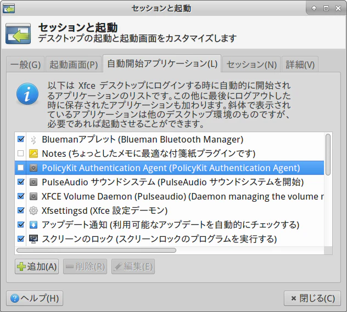Image resolution: width=347 pixels, height=312 pixels.
Task: Select the Blueman Bluetooth Manager row text
Action: point(143,140)
